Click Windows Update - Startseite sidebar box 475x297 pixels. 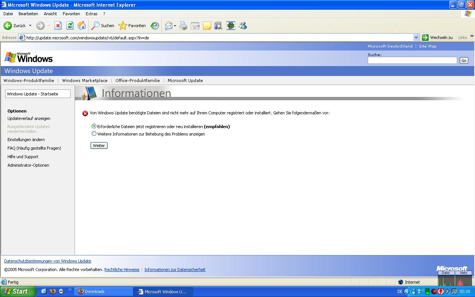(38, 94)
